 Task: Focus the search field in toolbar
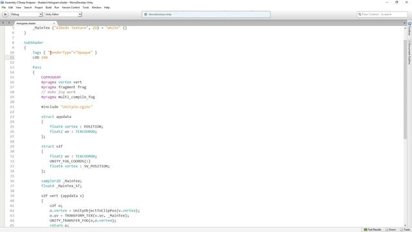tap(382, 14)
